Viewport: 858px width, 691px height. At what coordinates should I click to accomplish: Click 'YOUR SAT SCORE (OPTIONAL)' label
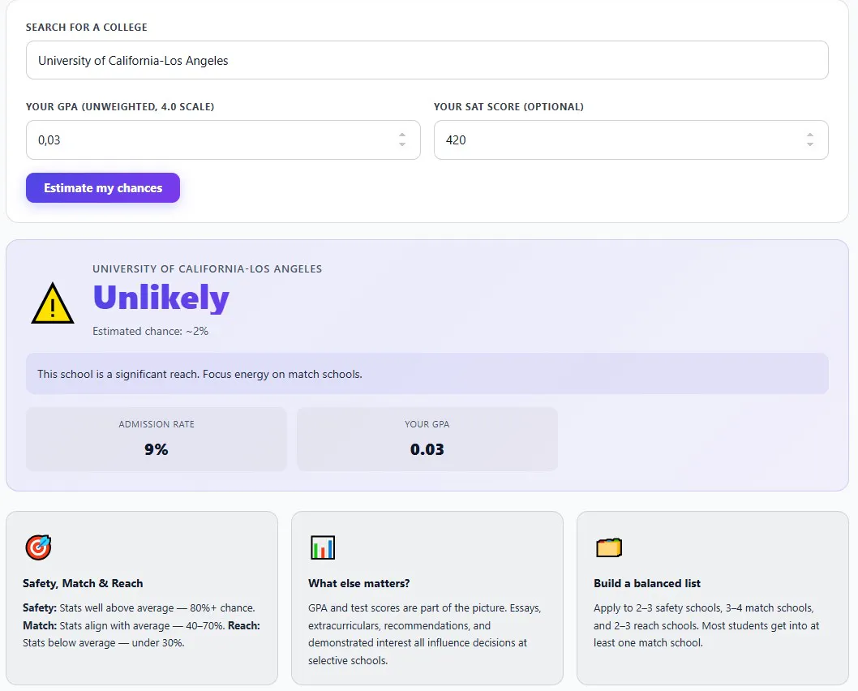[509, 107]
